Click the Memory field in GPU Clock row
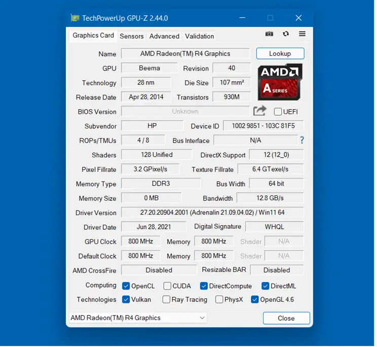377x347 pixels. point(214,241)
